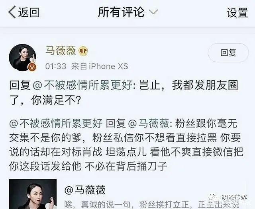Screen dimensions: 255x209
Task: Open 设置 in the header
Action: tap(237, 12)
